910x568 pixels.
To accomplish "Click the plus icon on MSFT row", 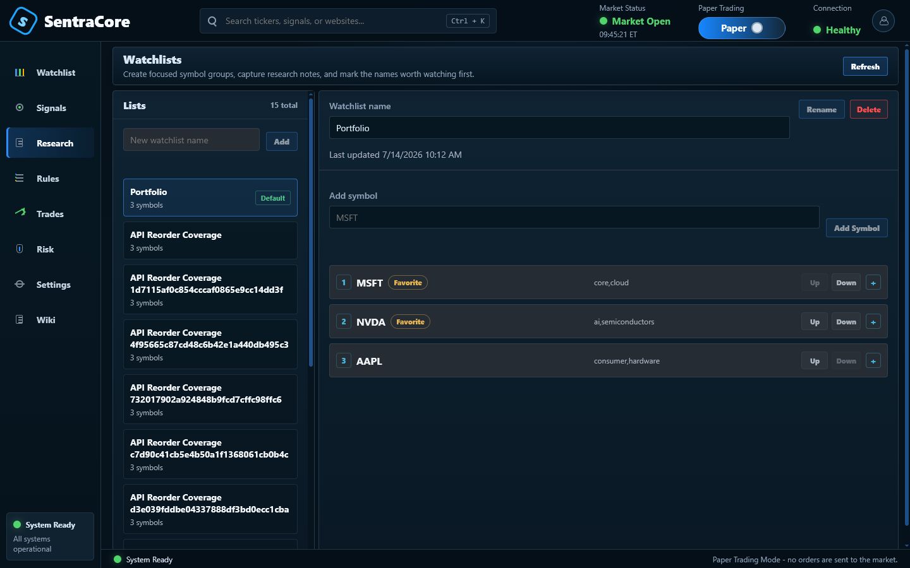I will tap(873, 283).
